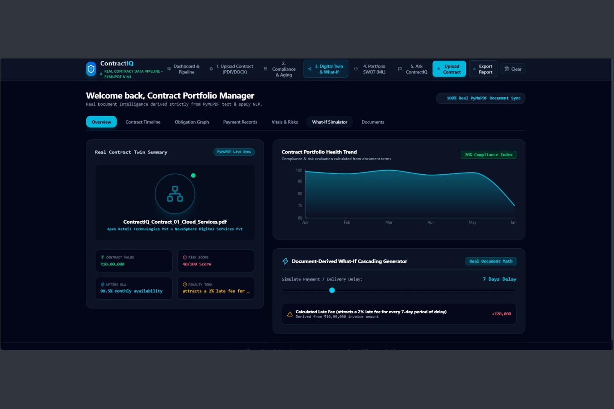The width and height of the screenshot is (614, 409).
Task: Click the file name 'ContractIQ_Contract_01_Cloud_Services.pdf'
Action: pos(175,222)
